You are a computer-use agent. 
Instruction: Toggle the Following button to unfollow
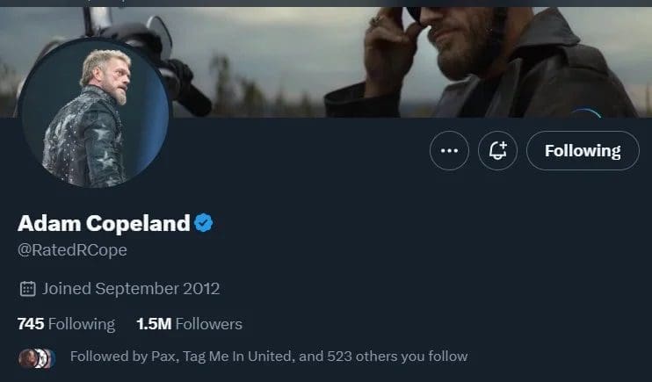click(583, 151)
